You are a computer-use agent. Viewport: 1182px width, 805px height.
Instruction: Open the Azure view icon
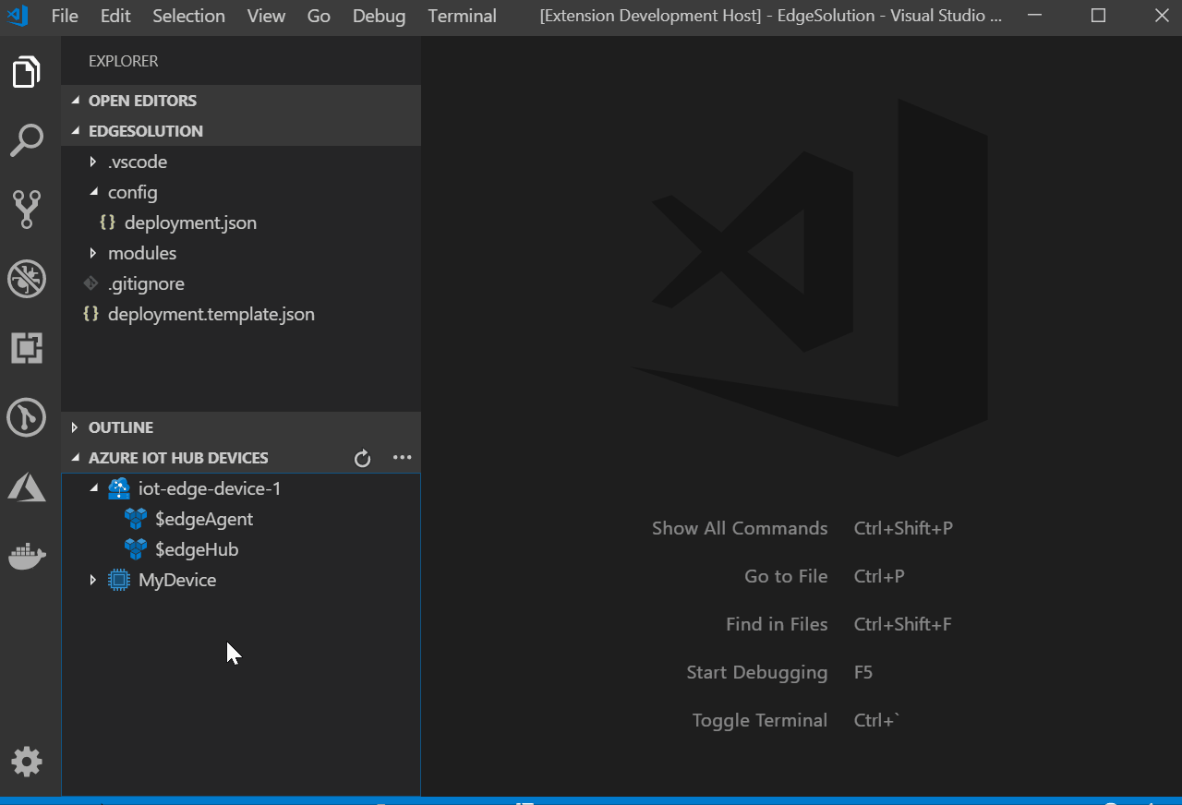27,487
